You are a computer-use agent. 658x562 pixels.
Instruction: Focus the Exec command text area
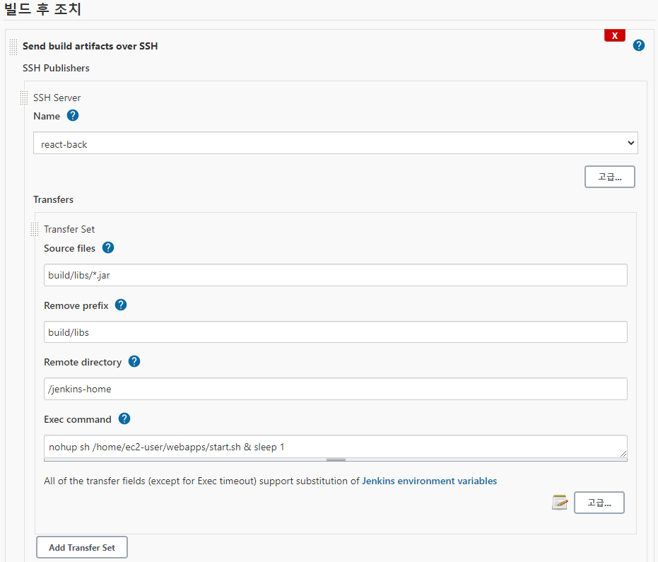click(335, 447)
